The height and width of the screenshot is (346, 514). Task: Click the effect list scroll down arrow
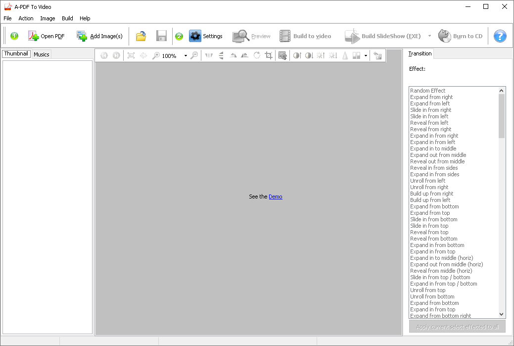click(501, 314)
